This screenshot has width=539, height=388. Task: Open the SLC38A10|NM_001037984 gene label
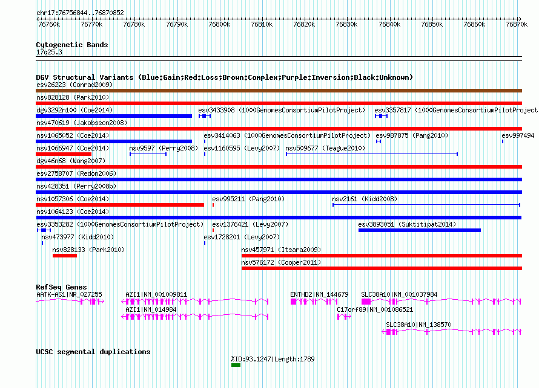[x=399, y=295]
